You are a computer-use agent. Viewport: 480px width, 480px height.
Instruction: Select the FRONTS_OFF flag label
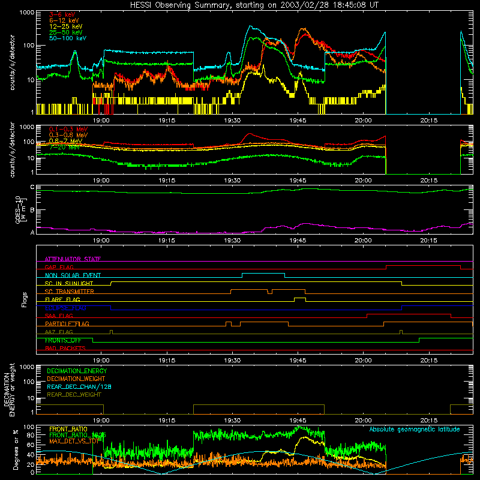63,340
